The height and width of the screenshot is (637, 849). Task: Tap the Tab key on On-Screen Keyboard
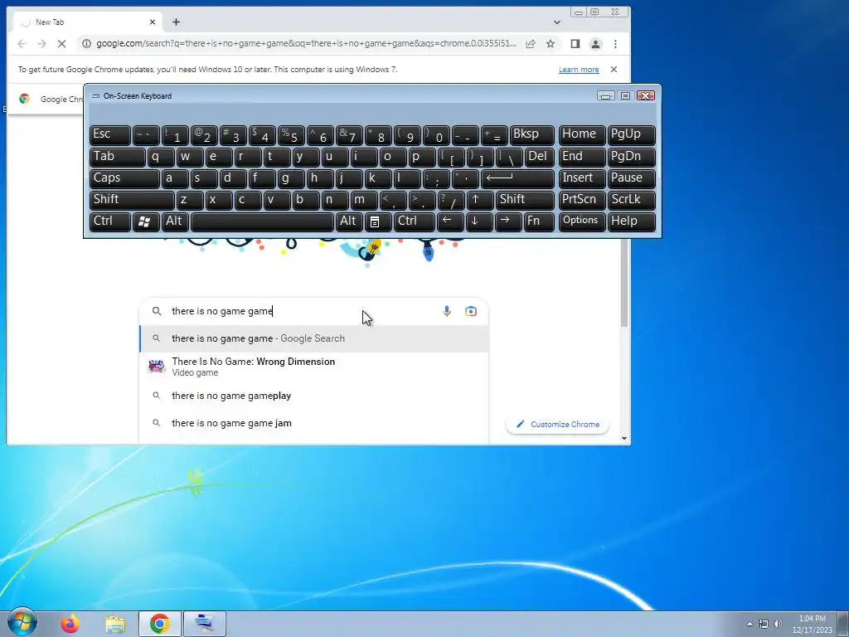click(x=117, y=157)
